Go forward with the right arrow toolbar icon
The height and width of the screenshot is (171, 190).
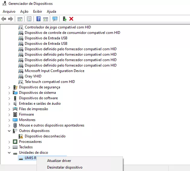pos(11,19)
